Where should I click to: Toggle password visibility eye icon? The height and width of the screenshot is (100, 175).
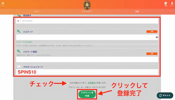[x=156, y=37]
